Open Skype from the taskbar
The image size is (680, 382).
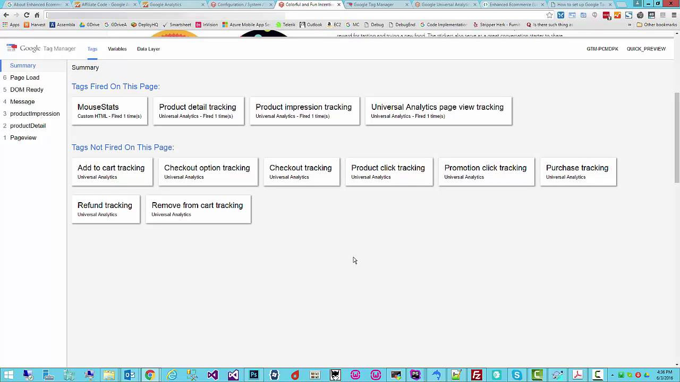pyautogui.click(x=517, y=375)
